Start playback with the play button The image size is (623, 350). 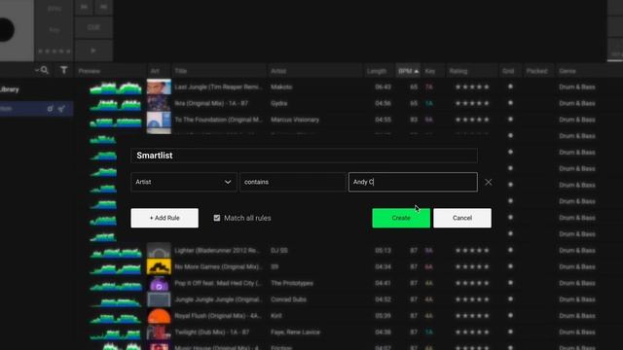point(93,51)
